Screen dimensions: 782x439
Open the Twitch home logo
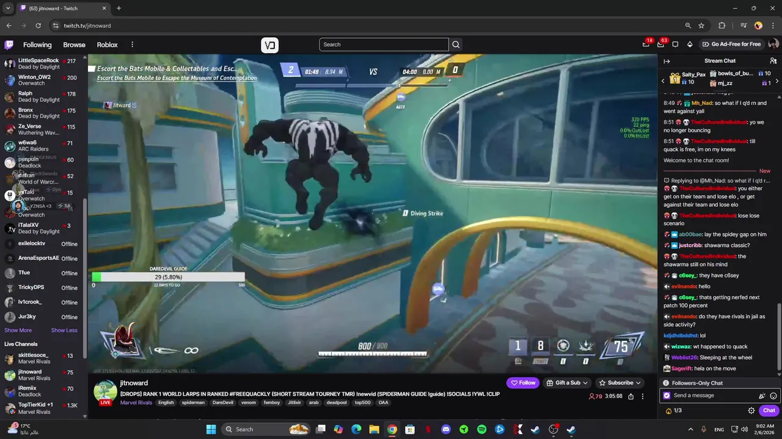pos(9,45)
